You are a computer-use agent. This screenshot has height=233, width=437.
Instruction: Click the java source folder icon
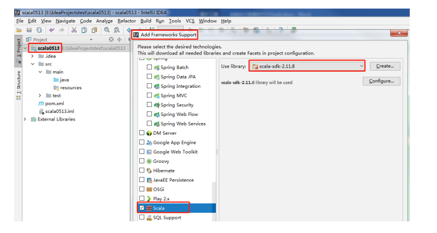(56, 80)
